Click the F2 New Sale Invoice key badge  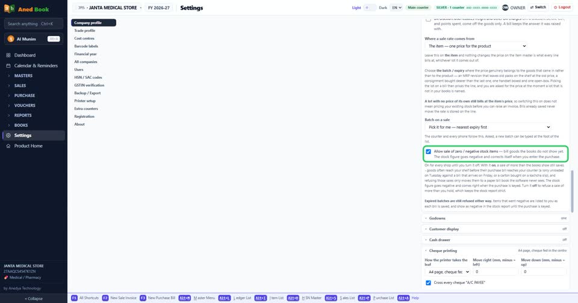point(105,298)
